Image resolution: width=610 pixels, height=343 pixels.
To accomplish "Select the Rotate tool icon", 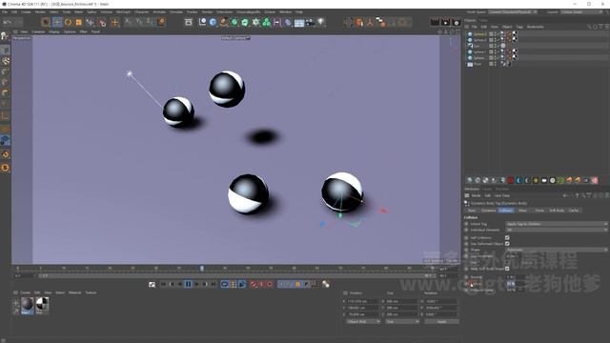I will (x=68, y=22).
